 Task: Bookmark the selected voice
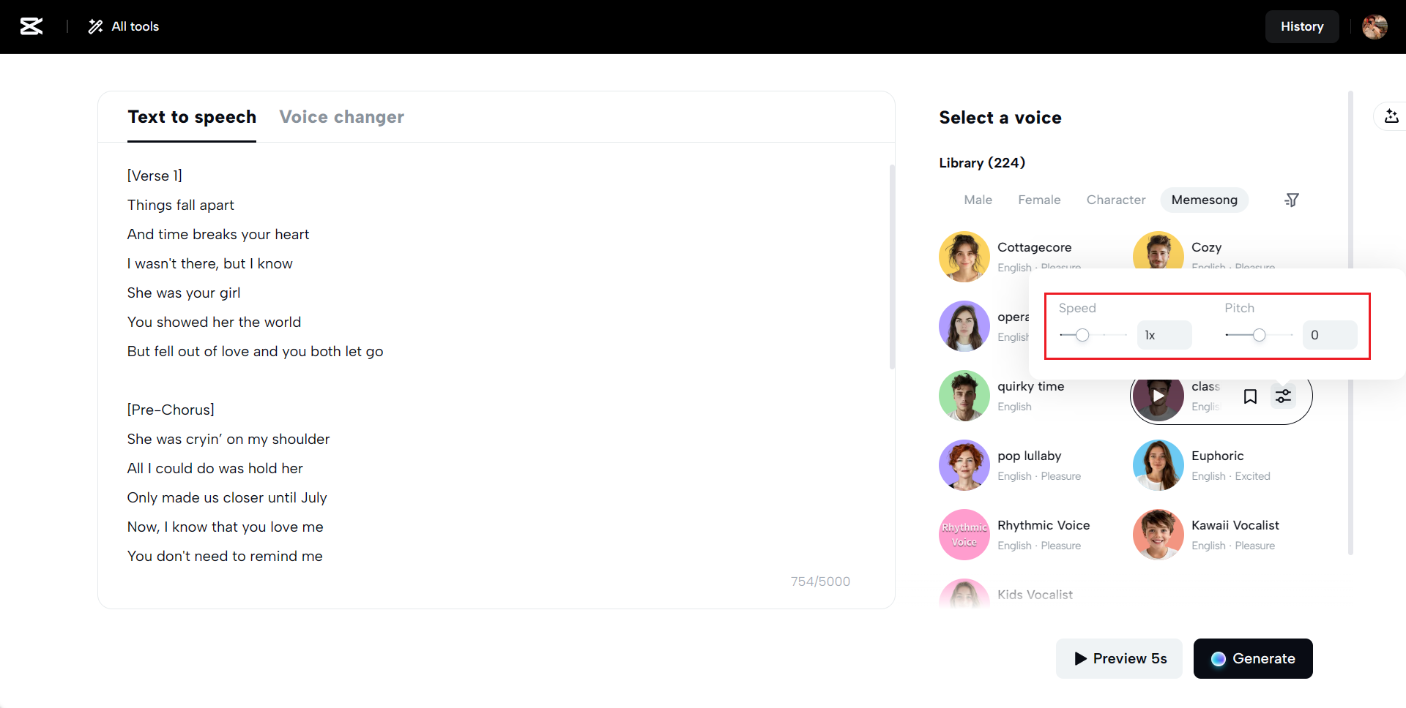point(1250,396)
